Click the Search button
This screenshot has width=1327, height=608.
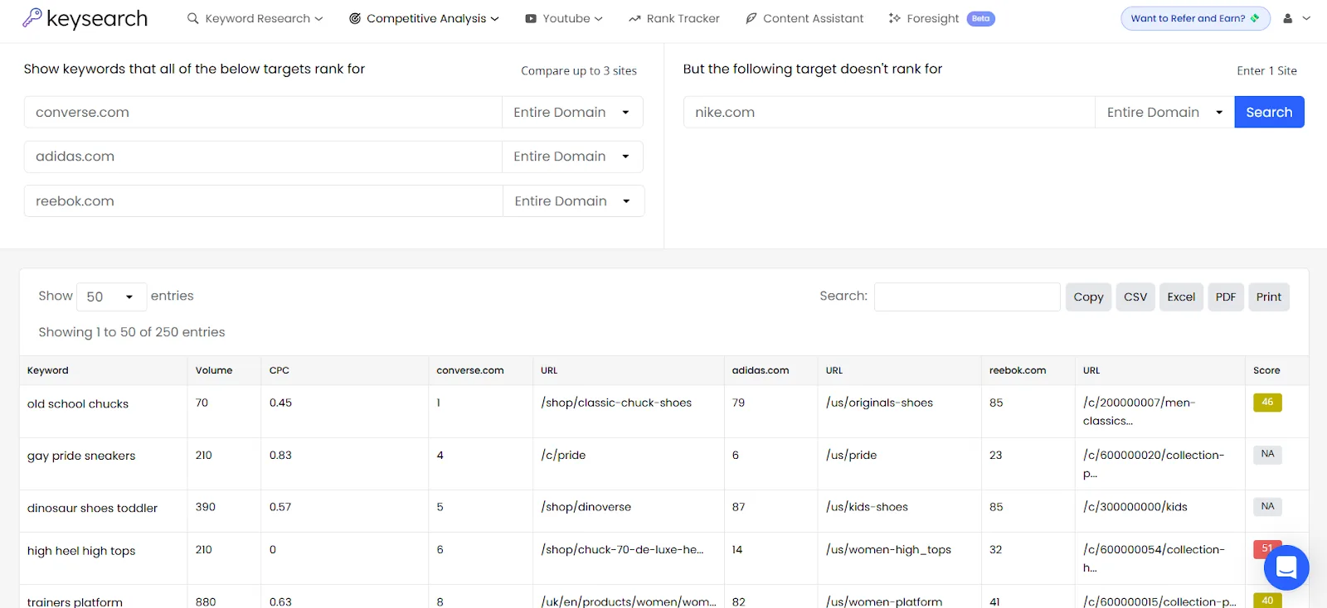[x=1269, y=112]
